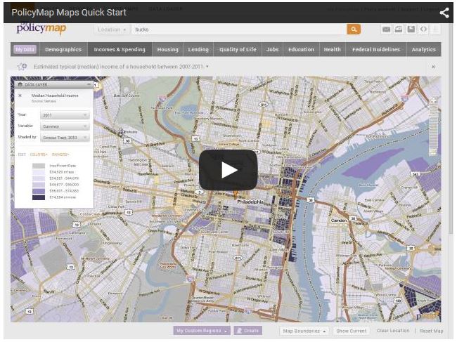Viewport: 457px width, 342px height.
Task: Click the download icon in toolbar
Action: click(436, 29)
